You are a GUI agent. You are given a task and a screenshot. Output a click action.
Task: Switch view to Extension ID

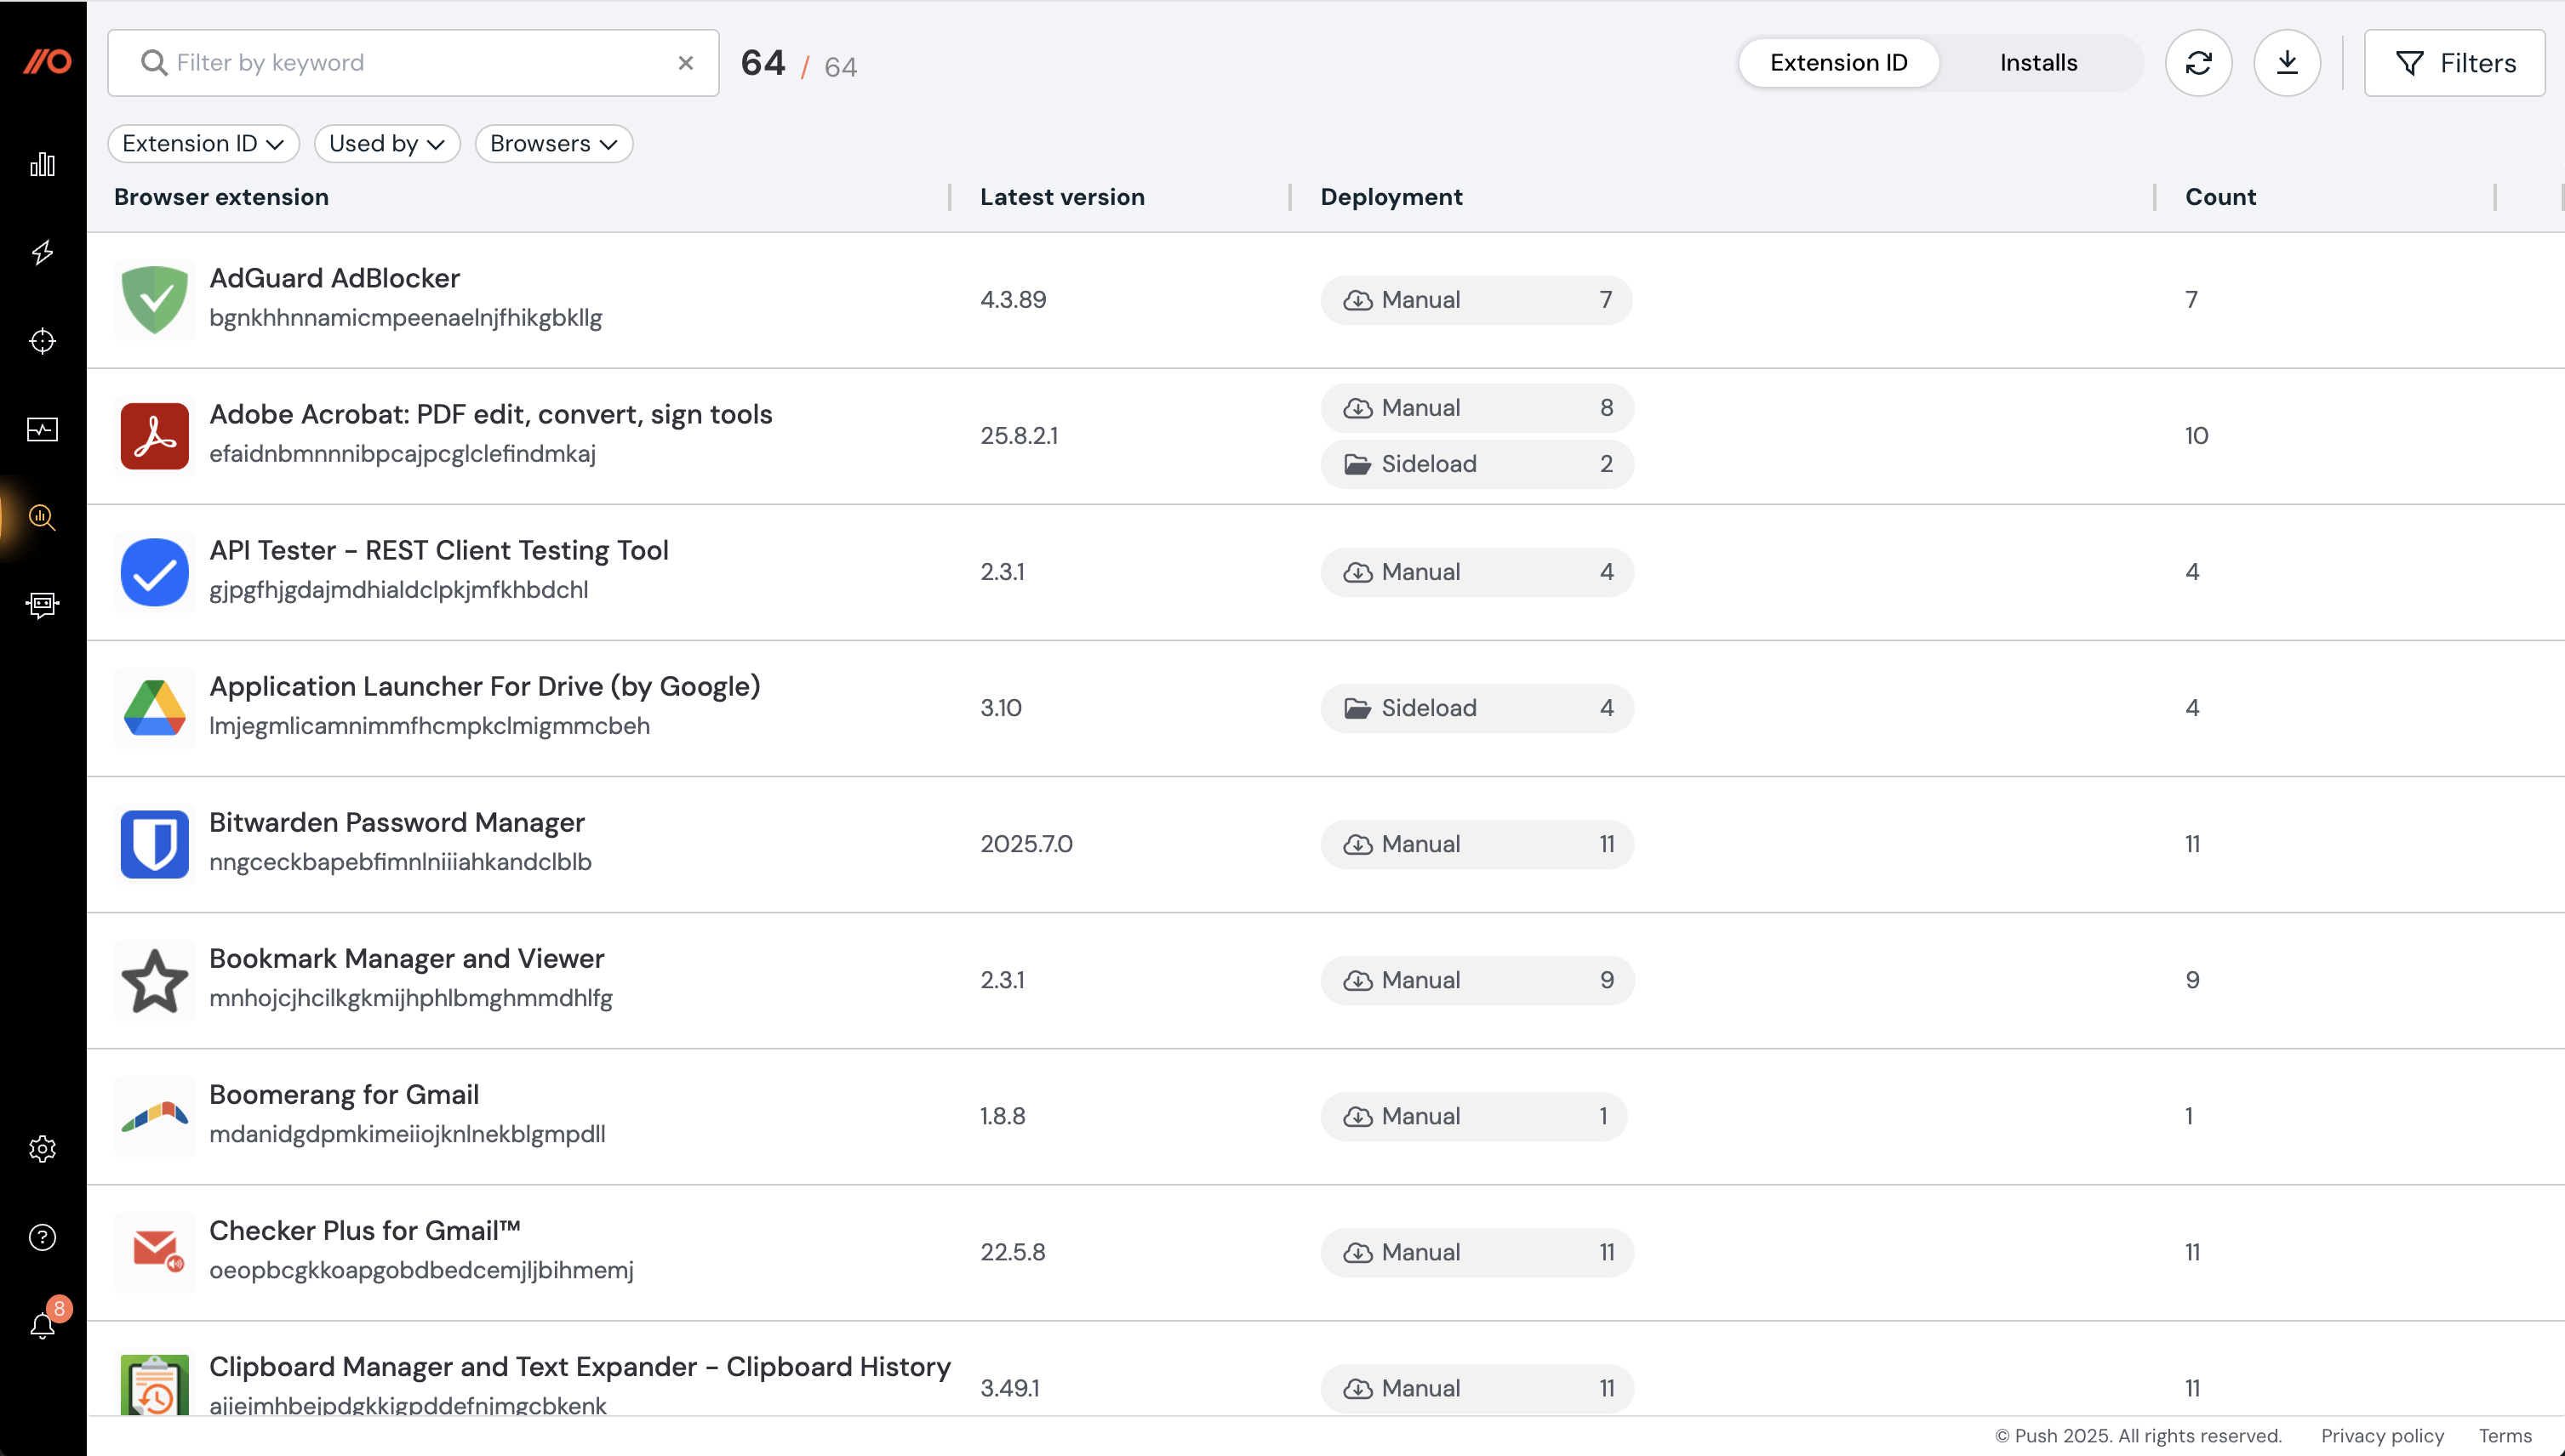[x=1839, y=63]
